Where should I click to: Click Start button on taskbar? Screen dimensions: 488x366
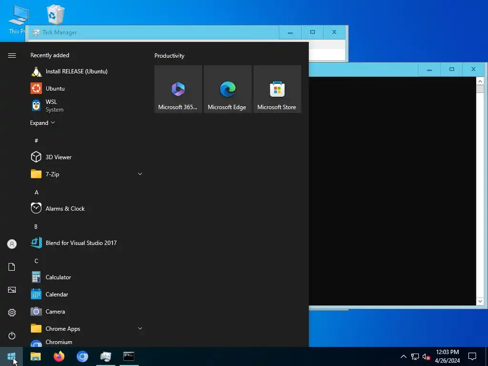pyautogui.click(x=11, y=356)
